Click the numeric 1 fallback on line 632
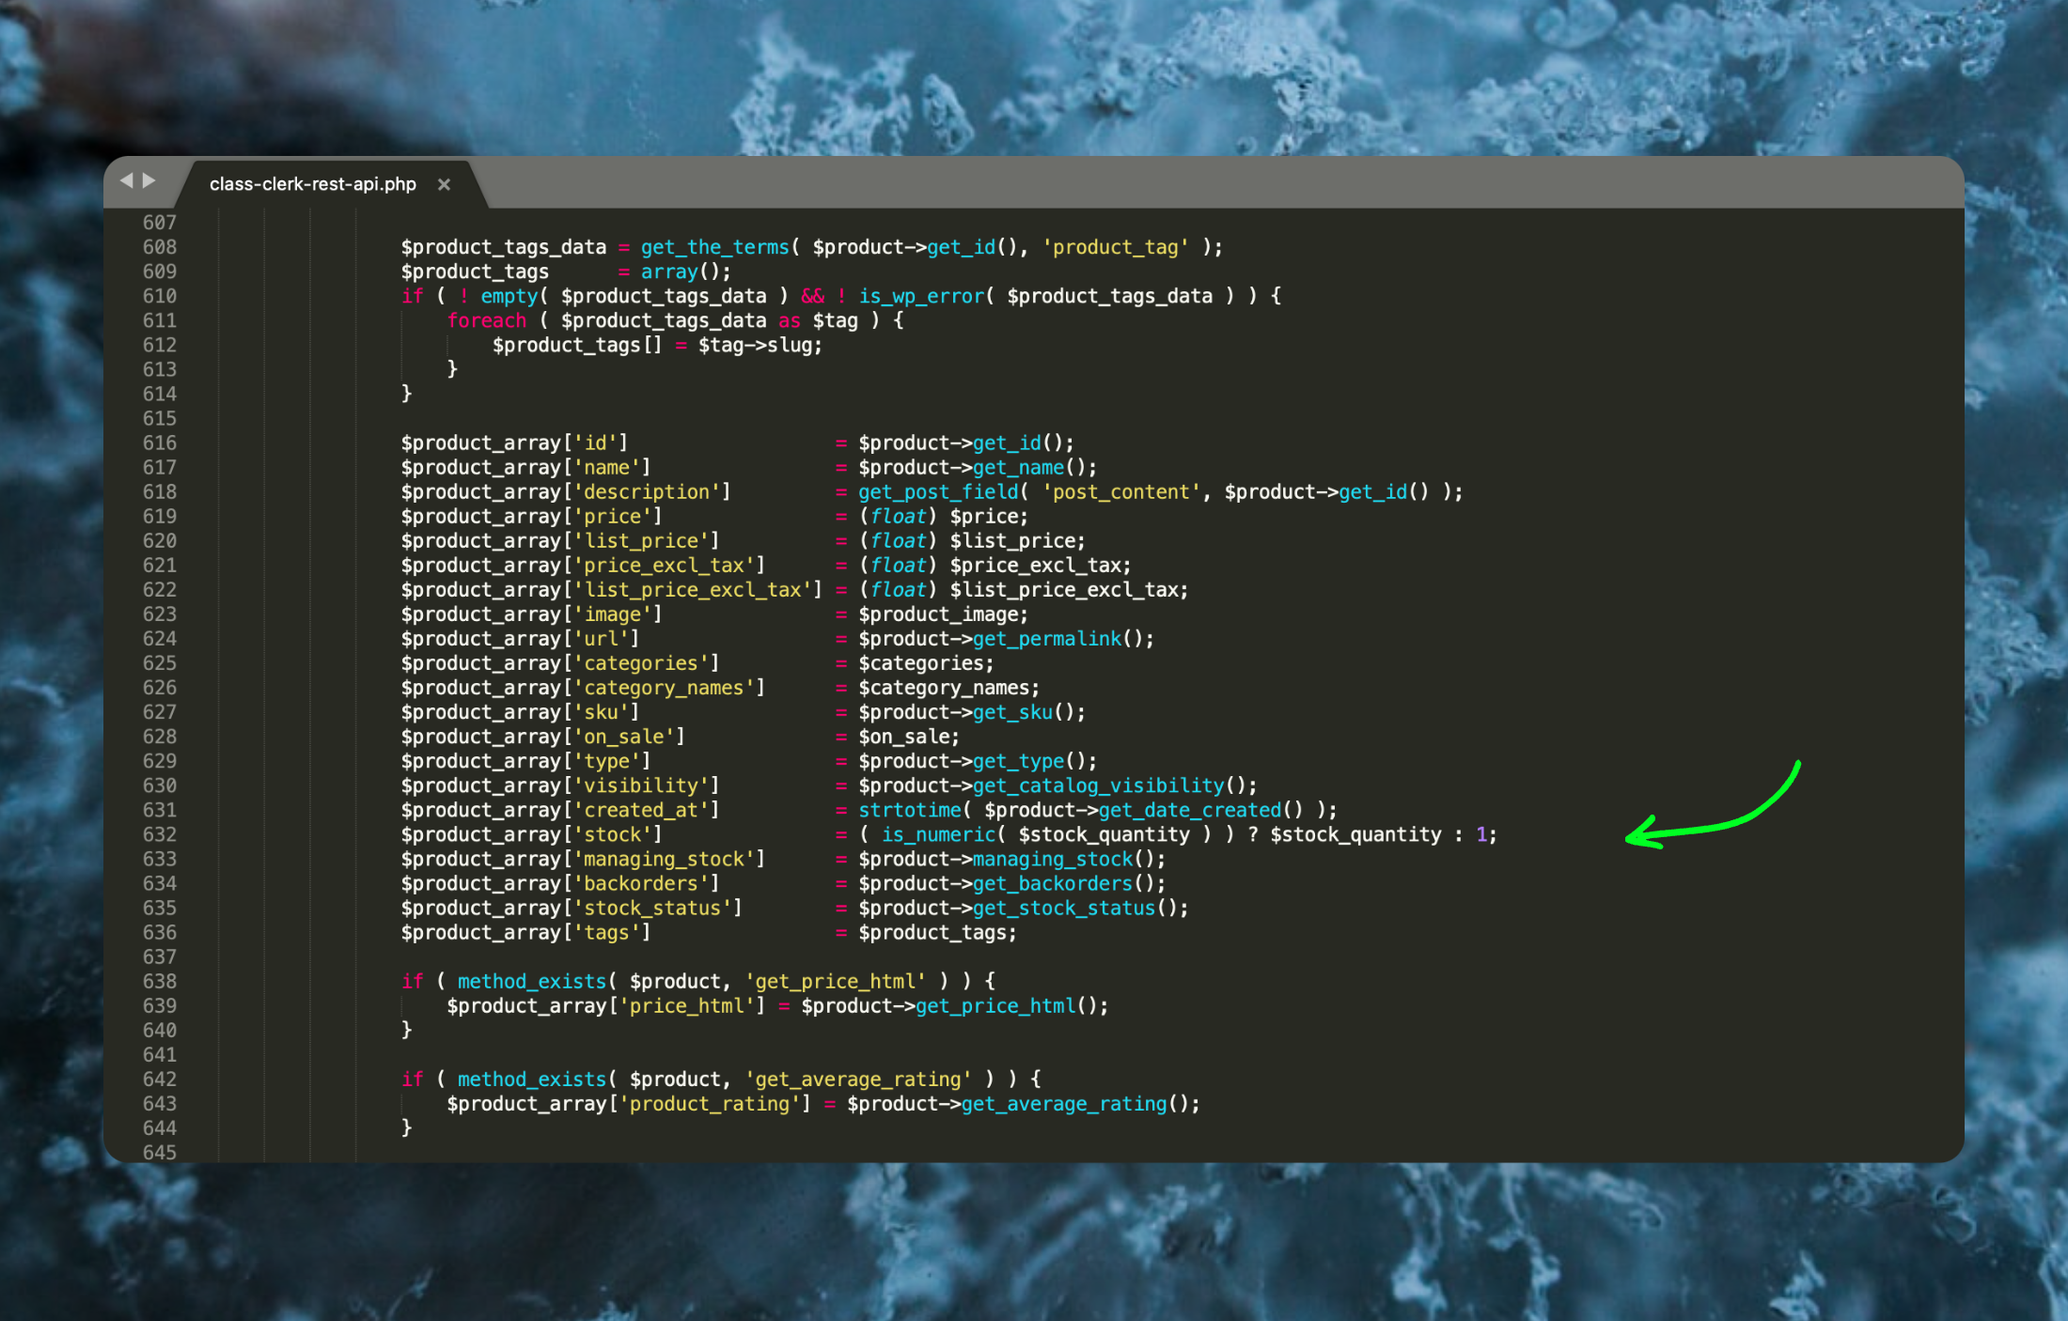The image size is (2068, 1321). (1481, 834)
